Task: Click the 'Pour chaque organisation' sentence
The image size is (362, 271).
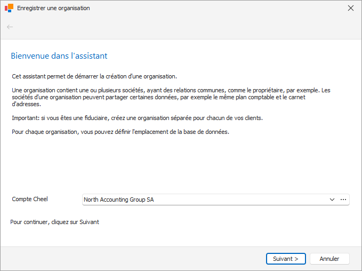Action: click(120, 132)
